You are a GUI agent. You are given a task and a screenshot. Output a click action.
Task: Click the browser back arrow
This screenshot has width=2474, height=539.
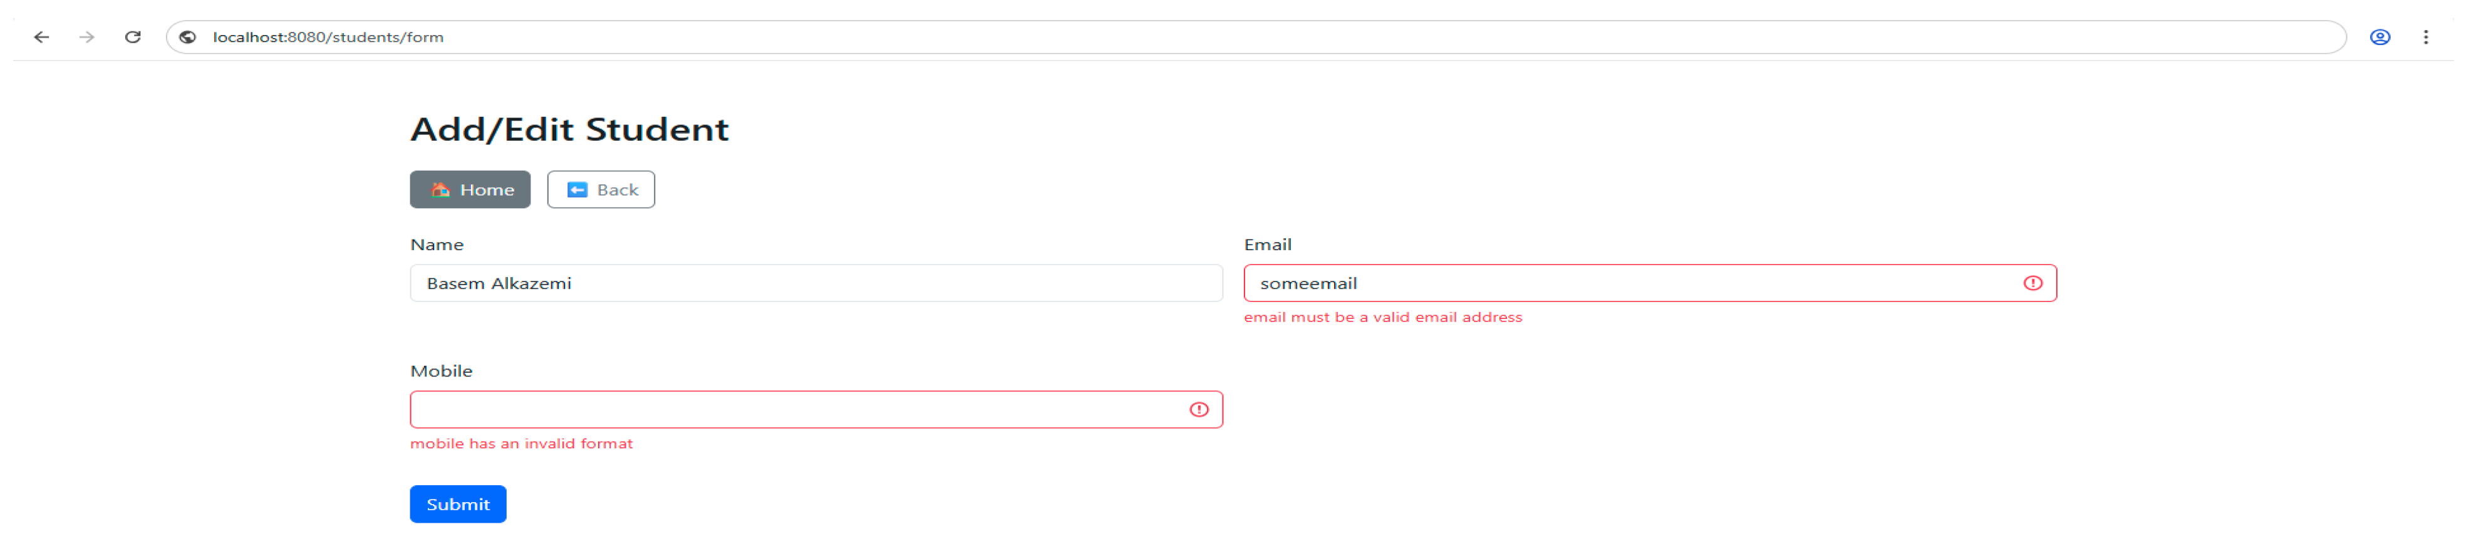tap(41, 38)
